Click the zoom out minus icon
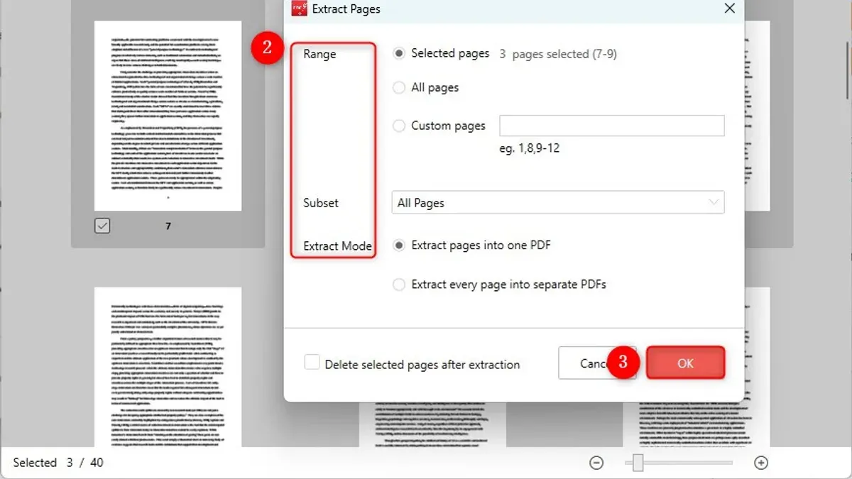Viewport: 852px width, 479px height. (x=596, y=463)
